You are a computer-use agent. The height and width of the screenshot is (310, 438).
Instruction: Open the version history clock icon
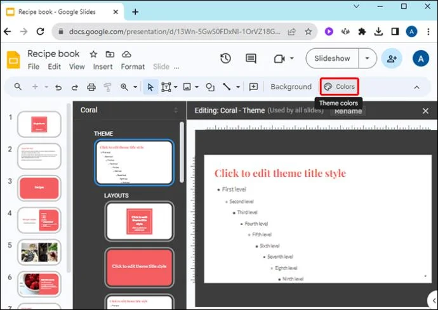click(x=225, y=58)
